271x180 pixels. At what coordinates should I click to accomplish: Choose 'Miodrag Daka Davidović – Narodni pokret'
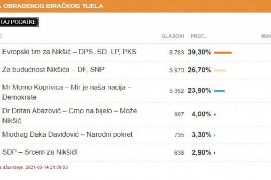tap(67, 134)
